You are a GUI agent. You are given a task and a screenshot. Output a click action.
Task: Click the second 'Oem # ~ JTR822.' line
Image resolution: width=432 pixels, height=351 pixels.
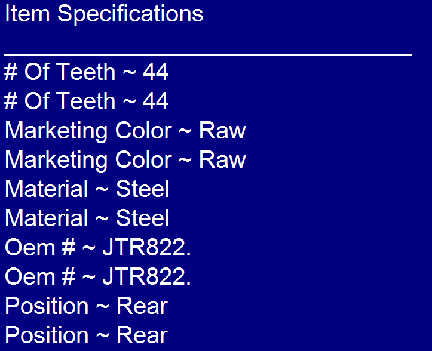[x=98, y=276]
